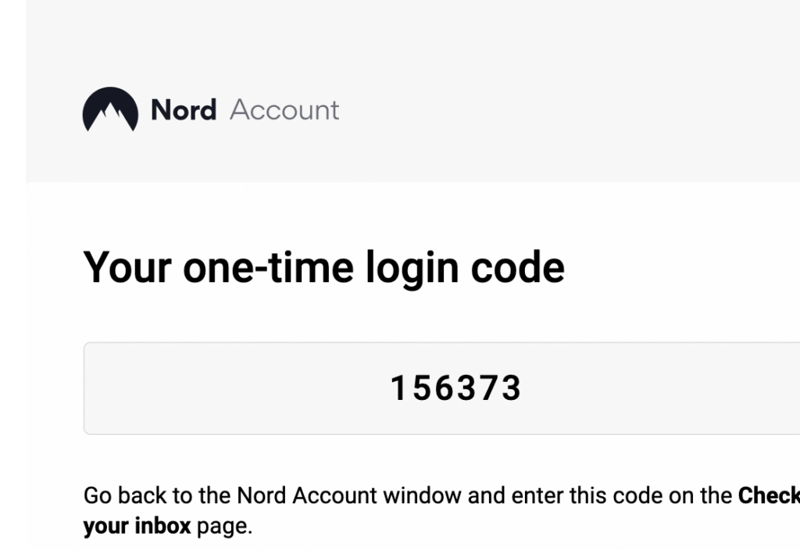Click the digit 1 in the code
Image resolution: width=800 pixels, height=550 pixels.
[398, 387]
